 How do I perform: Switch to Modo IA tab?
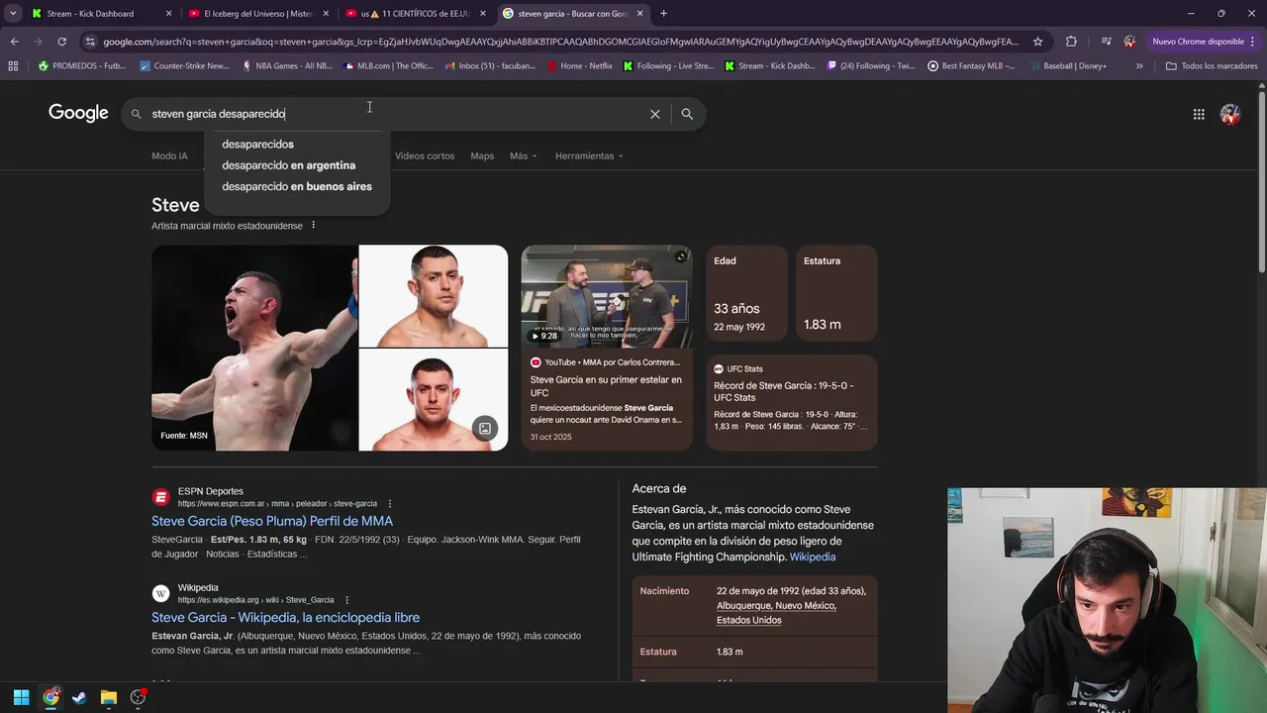[169, 155]
